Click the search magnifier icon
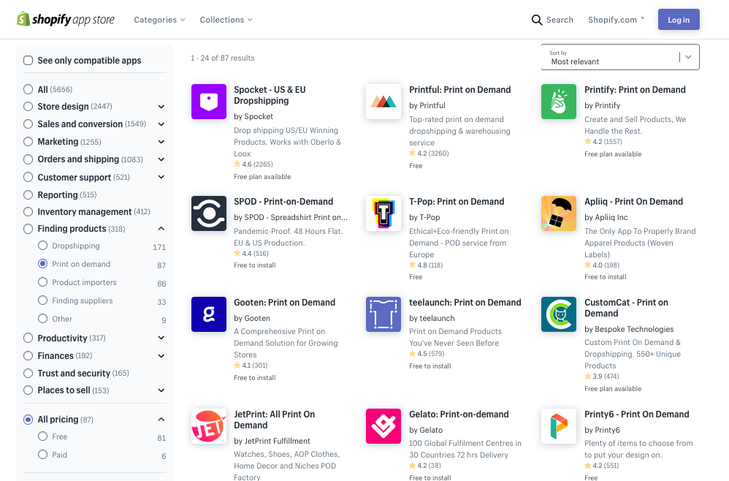Viewport: 729px width, 481px height. (x=536, y=20)
